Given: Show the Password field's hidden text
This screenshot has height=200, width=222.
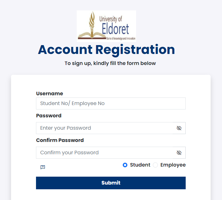Looking at the screenshot, I should coord(179,128).
